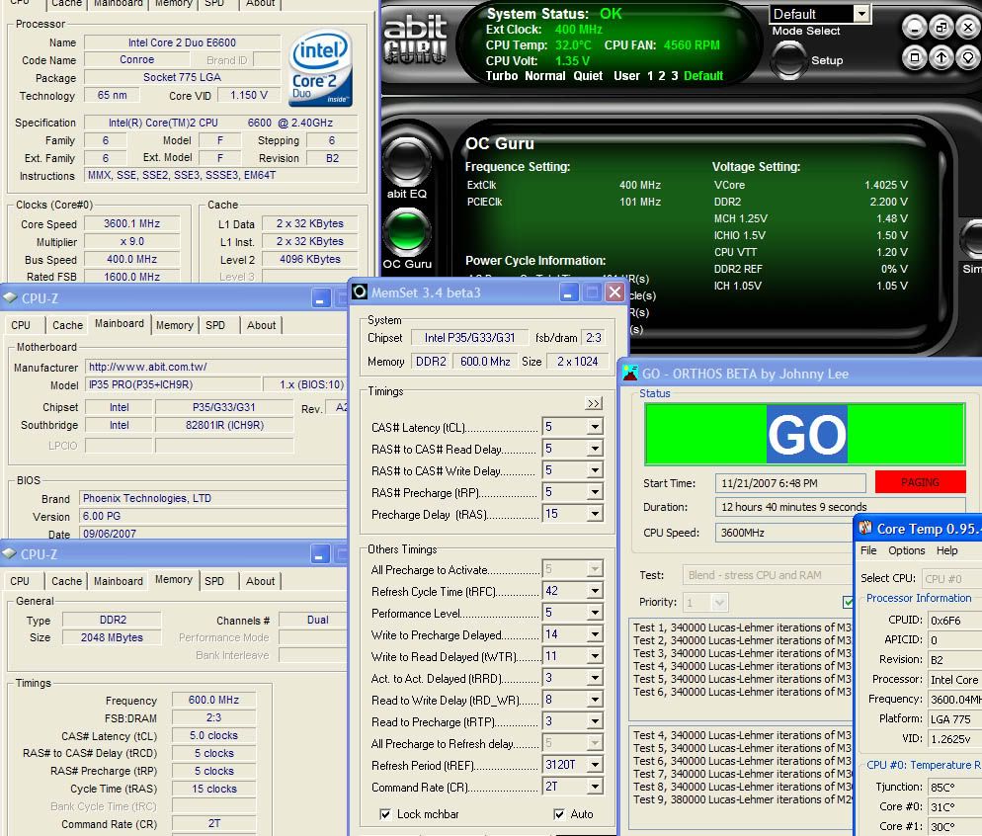Click the Core Temp title bar icon
982x836 pixels.
(x=865, y=528)
